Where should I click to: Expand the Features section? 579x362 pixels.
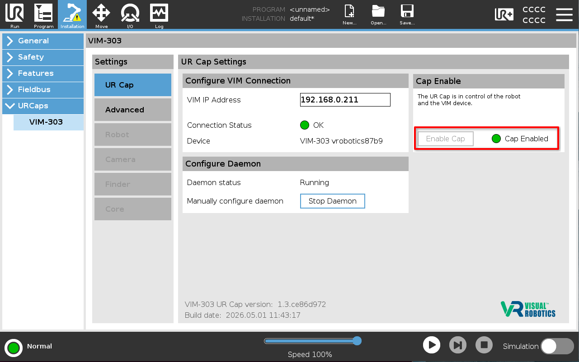click(43, 74)
